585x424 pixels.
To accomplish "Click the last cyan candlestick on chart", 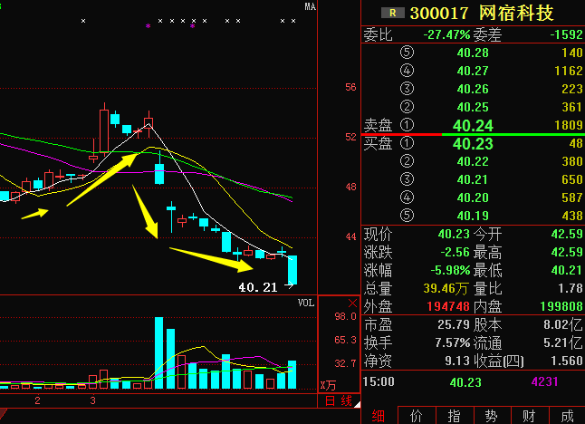I will (292, 268).
